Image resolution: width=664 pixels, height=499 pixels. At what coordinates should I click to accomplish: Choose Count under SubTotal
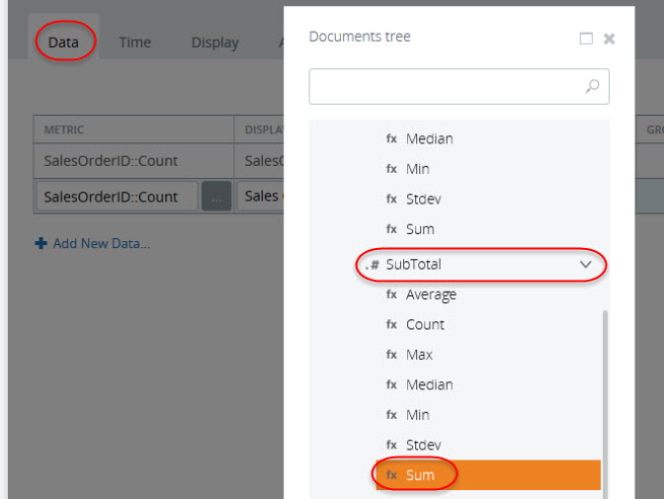pyautogui.click(x=425, y=324)
